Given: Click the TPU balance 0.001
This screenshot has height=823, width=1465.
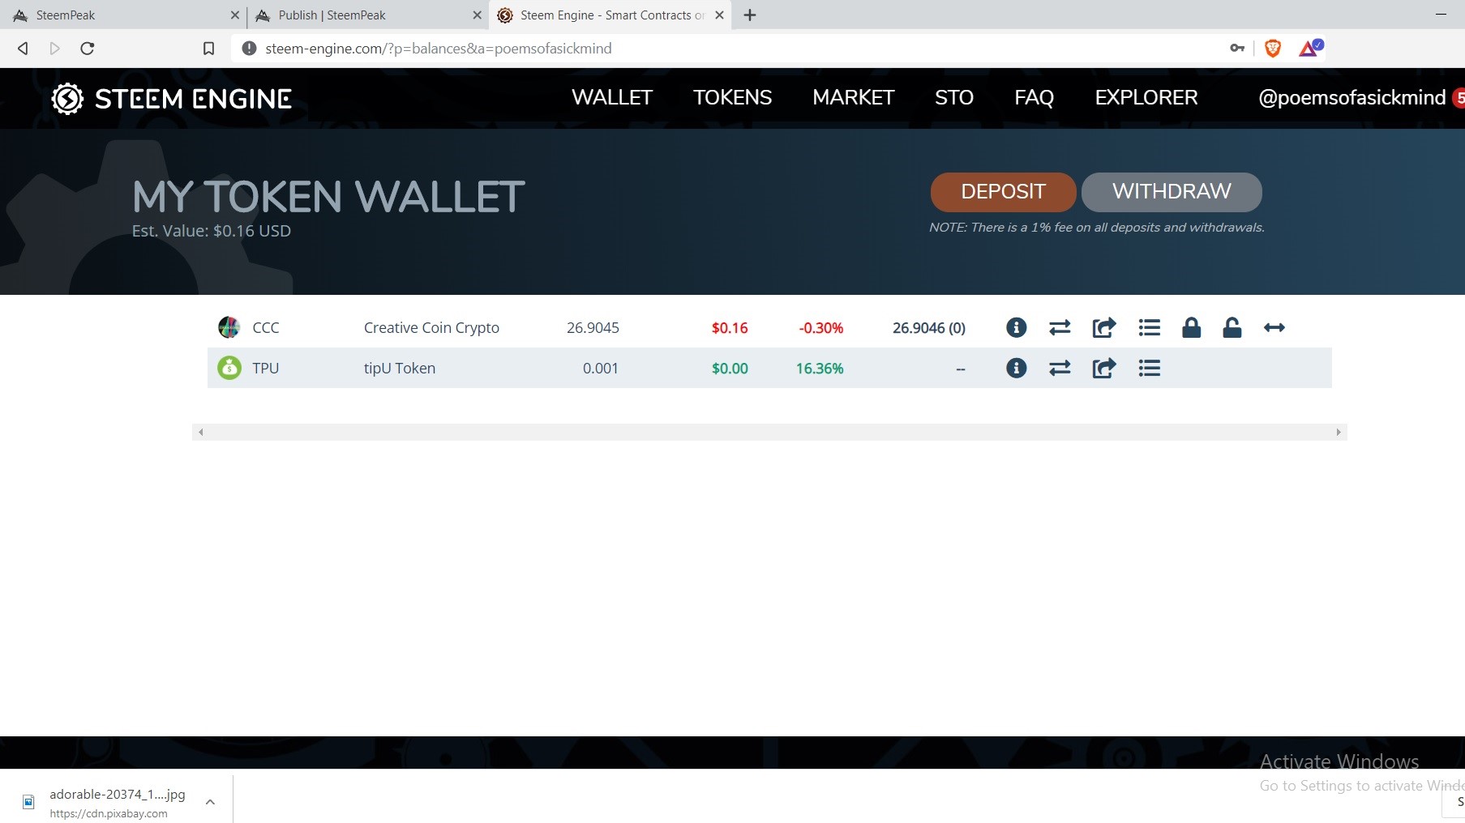Looking at the screenshot, I should [601, 369].
